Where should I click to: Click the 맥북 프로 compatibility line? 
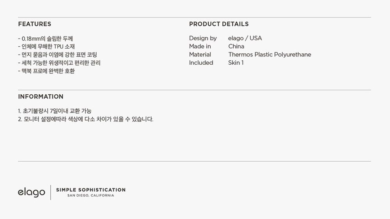(46, 71)
